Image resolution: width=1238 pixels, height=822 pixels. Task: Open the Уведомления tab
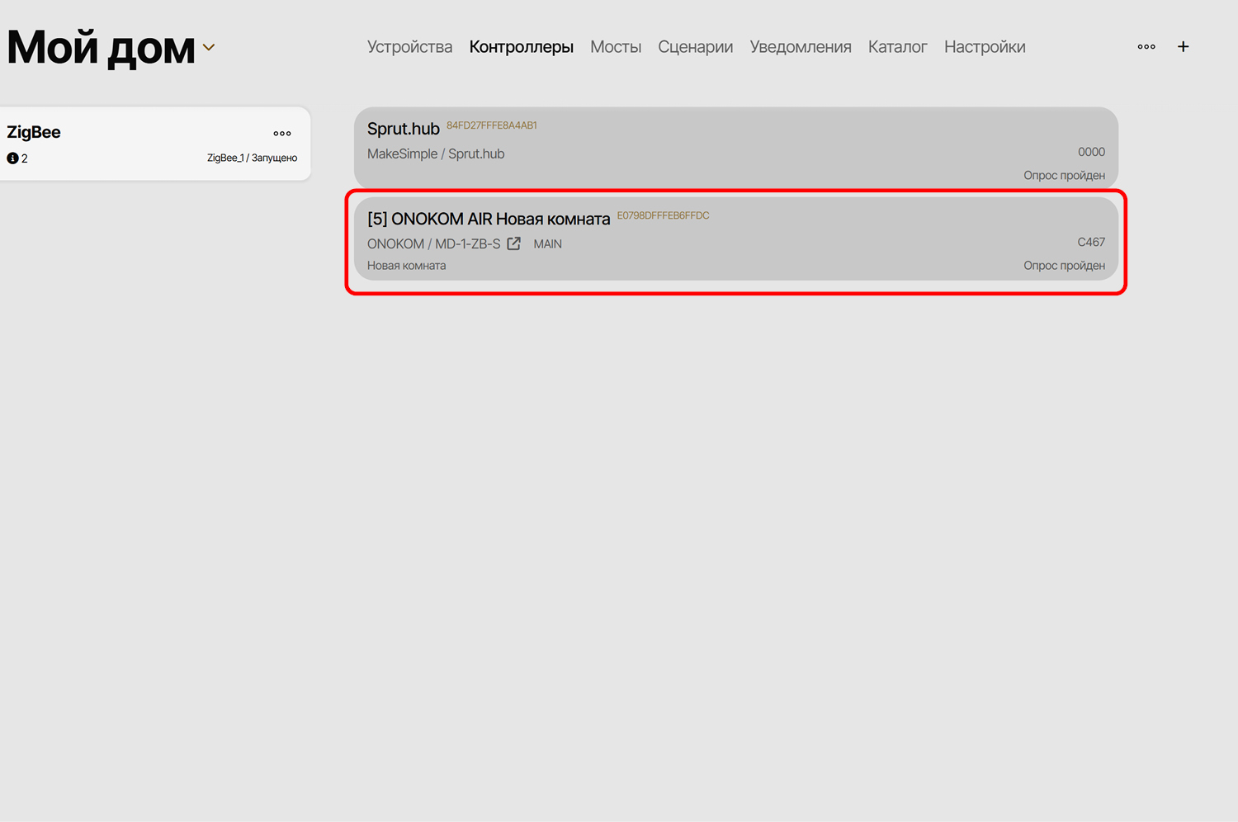(801, 47)
